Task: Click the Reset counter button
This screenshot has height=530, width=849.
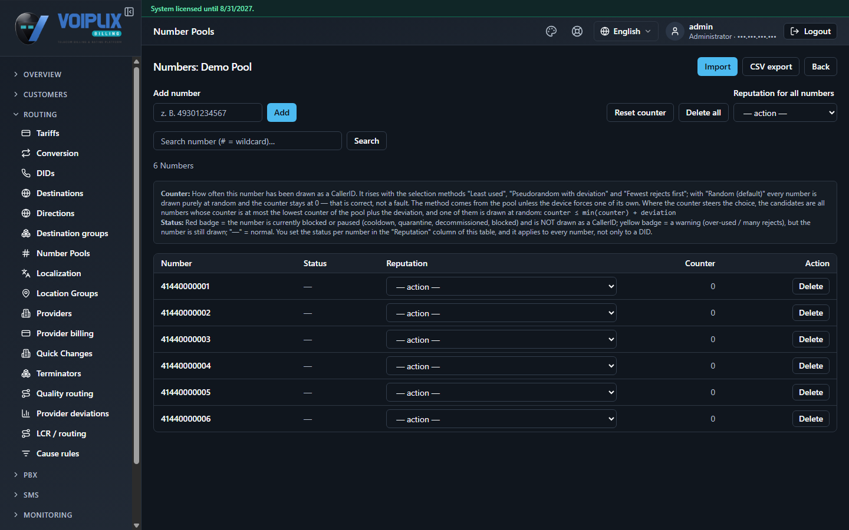Action: [x=640, y=112]
